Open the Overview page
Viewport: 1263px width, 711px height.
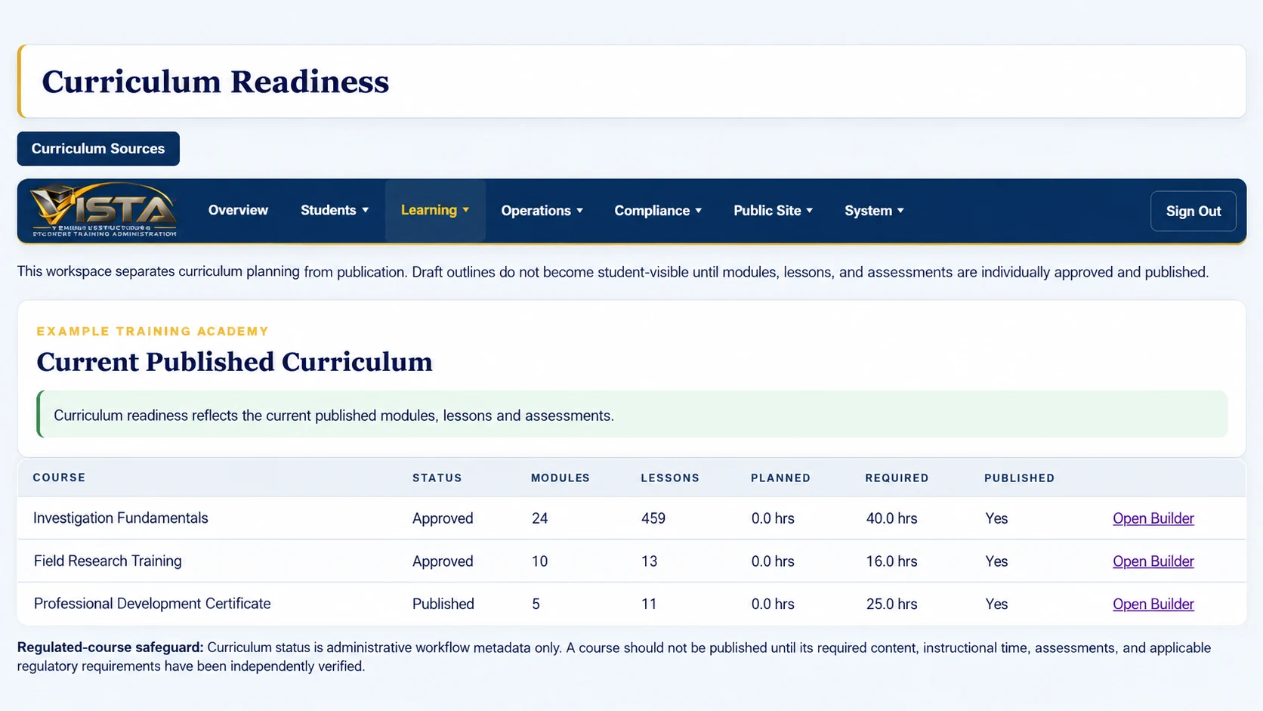(238, 210)
